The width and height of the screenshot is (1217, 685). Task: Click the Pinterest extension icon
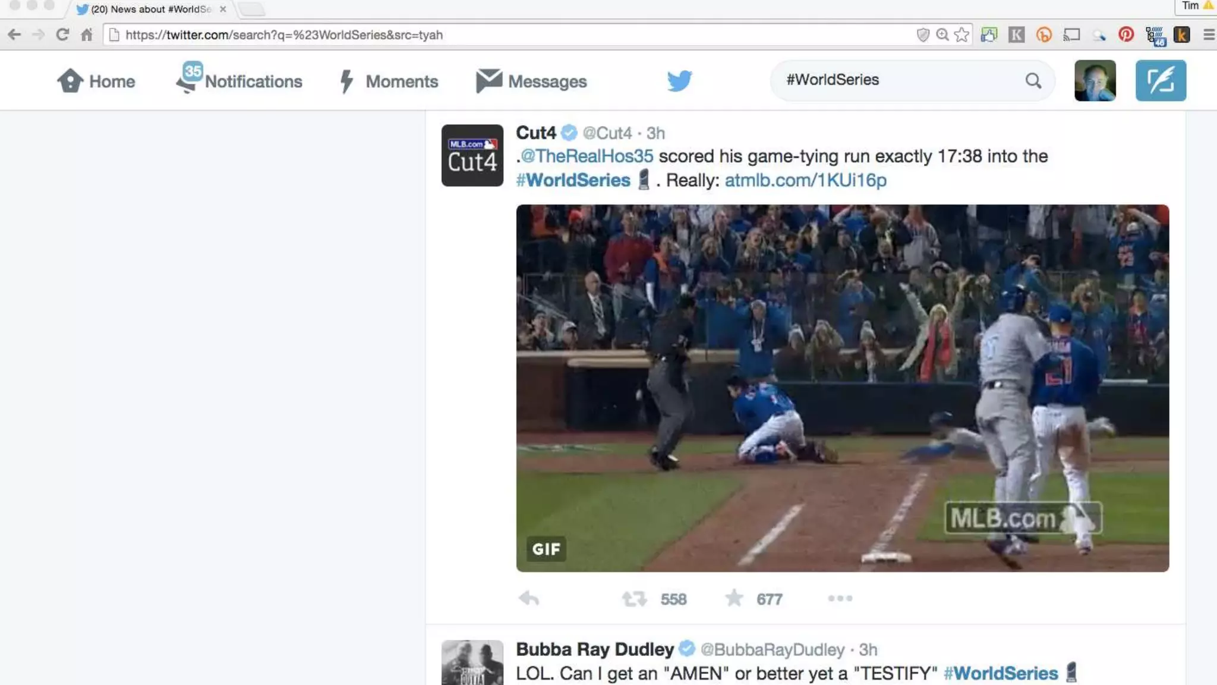pyautogui.click(x=1125, y=34)
